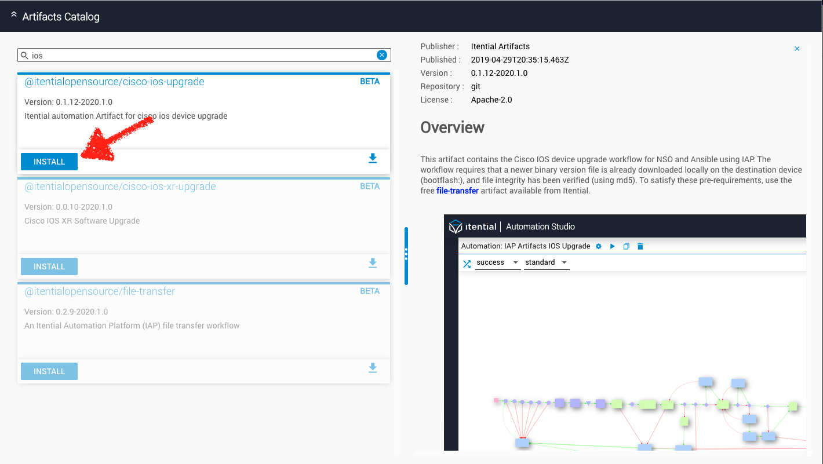
Task: Click the "Cisco IOS XR Software Upgrade" description
Action: point(82,221)
